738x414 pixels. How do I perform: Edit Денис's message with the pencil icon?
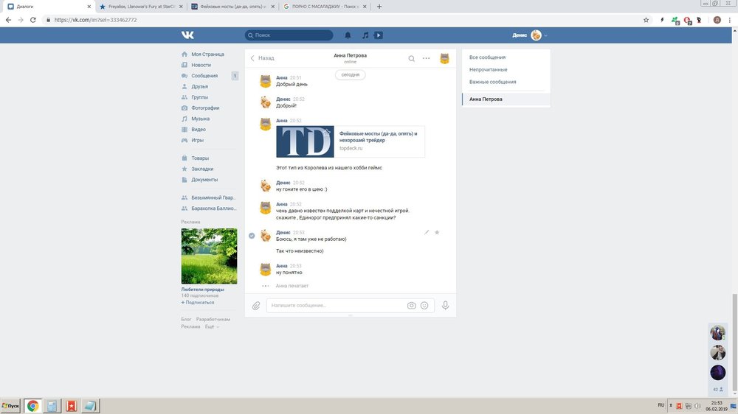point(426,232)
